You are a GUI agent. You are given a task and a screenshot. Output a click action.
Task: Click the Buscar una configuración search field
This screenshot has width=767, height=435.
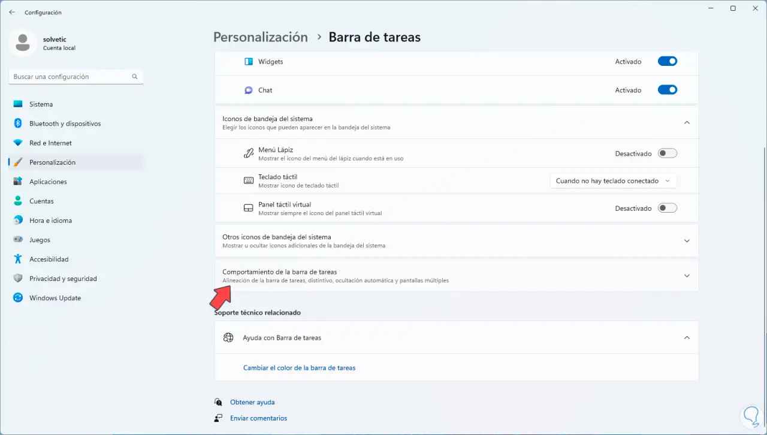(76, 76)
